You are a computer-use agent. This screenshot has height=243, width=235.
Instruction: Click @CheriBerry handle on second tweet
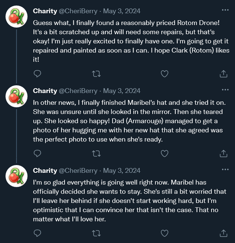pyautogui.click(x=78, y=91)
